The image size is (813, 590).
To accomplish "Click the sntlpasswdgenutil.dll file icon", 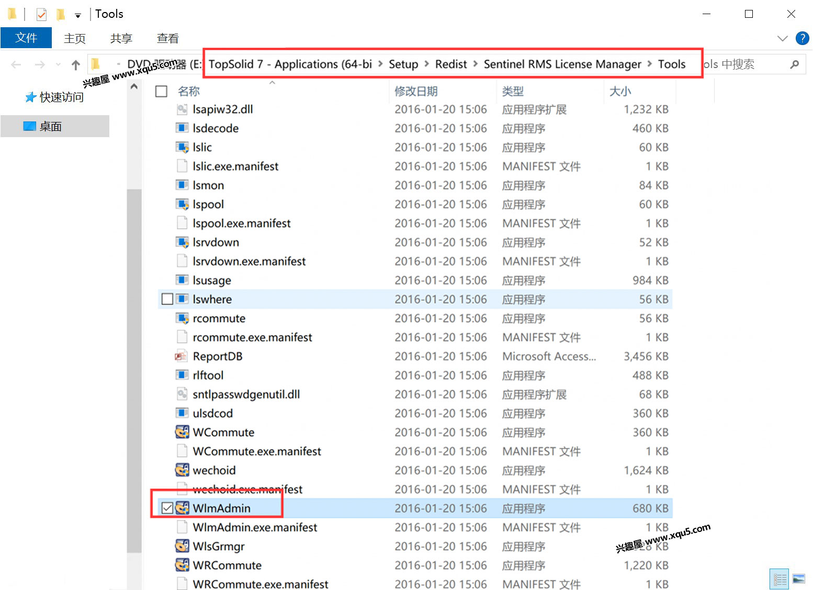I will [x=182, y=394].
